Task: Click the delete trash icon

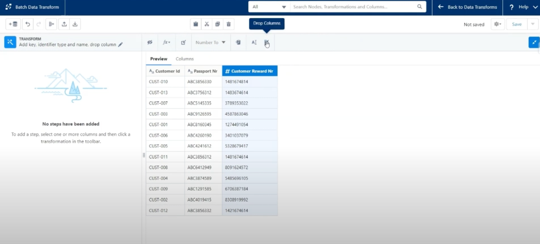Action: (x=228, y=24)
